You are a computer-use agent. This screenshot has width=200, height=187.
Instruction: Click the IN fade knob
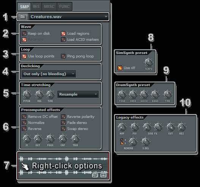tap(27, 139)
